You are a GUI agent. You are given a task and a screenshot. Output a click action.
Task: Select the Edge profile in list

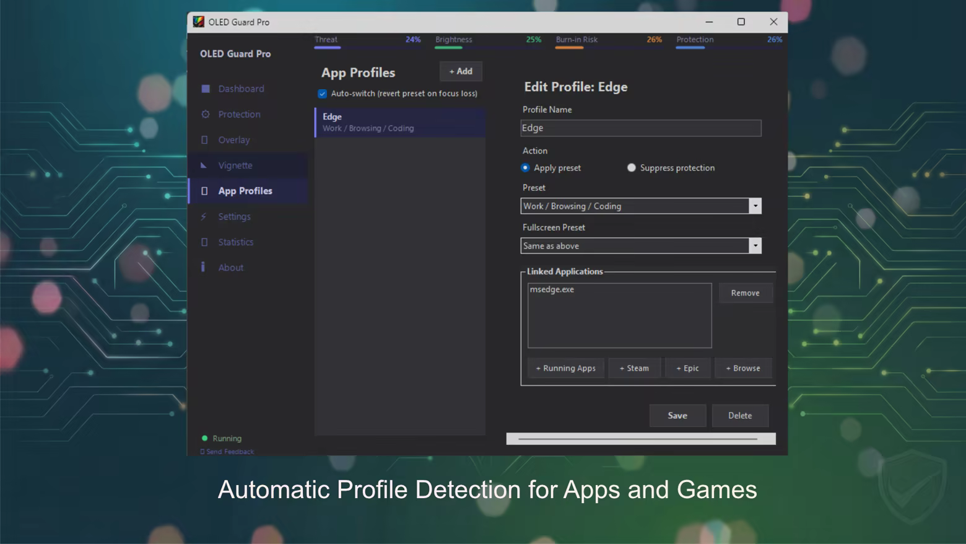[x=399, y=122]
